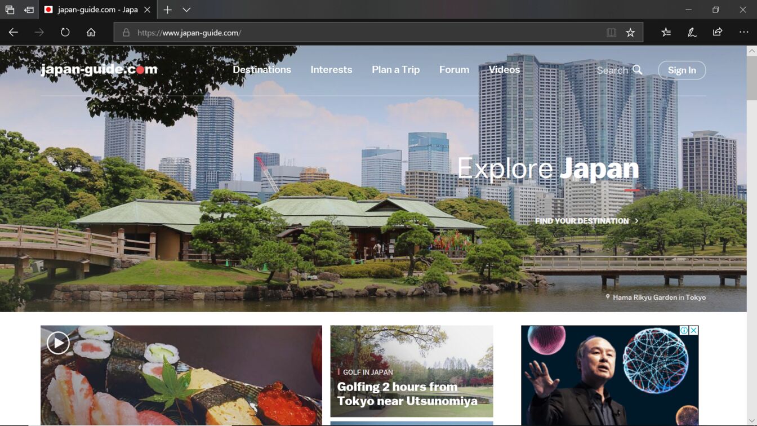757x426 pixels.
Task: Click the set tabs aside icon
Action: pos(29,10)
